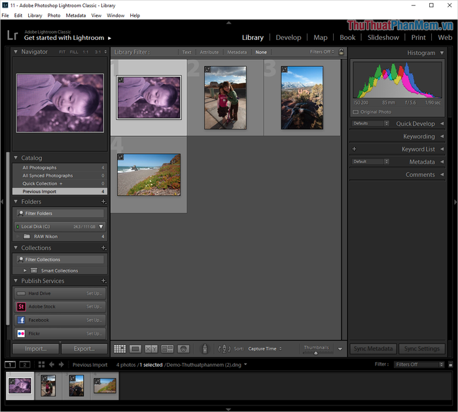
Task: Open the Library menu
Action: [x=35, y=16]
